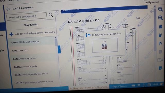165x93 pixels.
Task: Click the CA403 label in diagram
Action: 134,29
